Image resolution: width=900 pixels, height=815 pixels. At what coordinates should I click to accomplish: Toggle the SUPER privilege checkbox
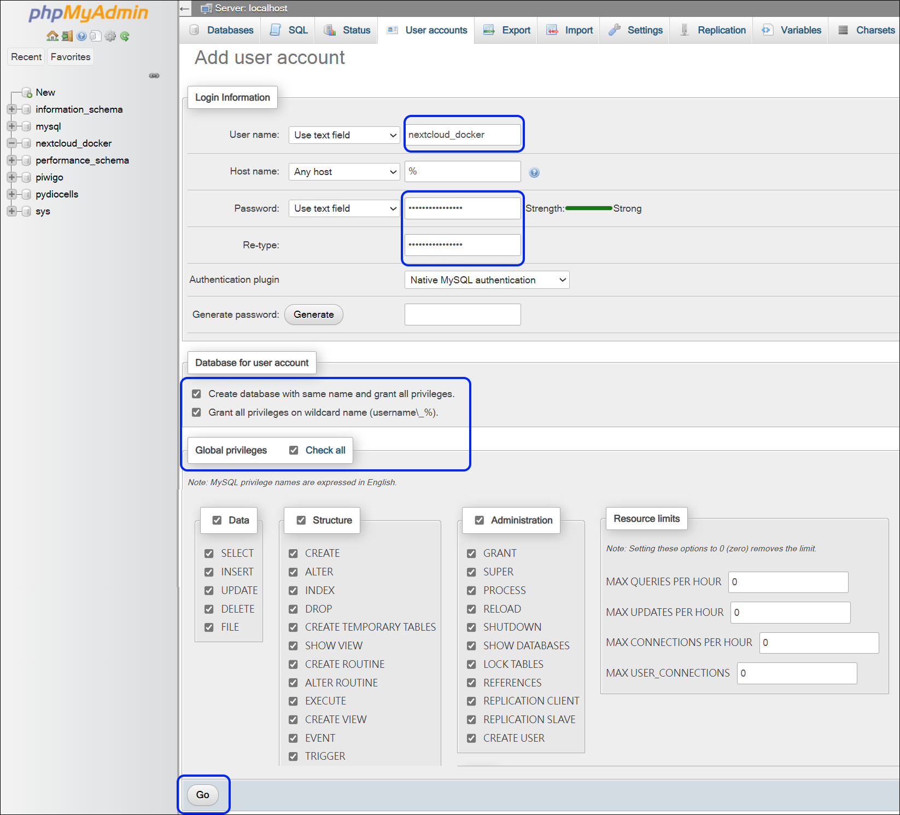click(x=471, y=572)
